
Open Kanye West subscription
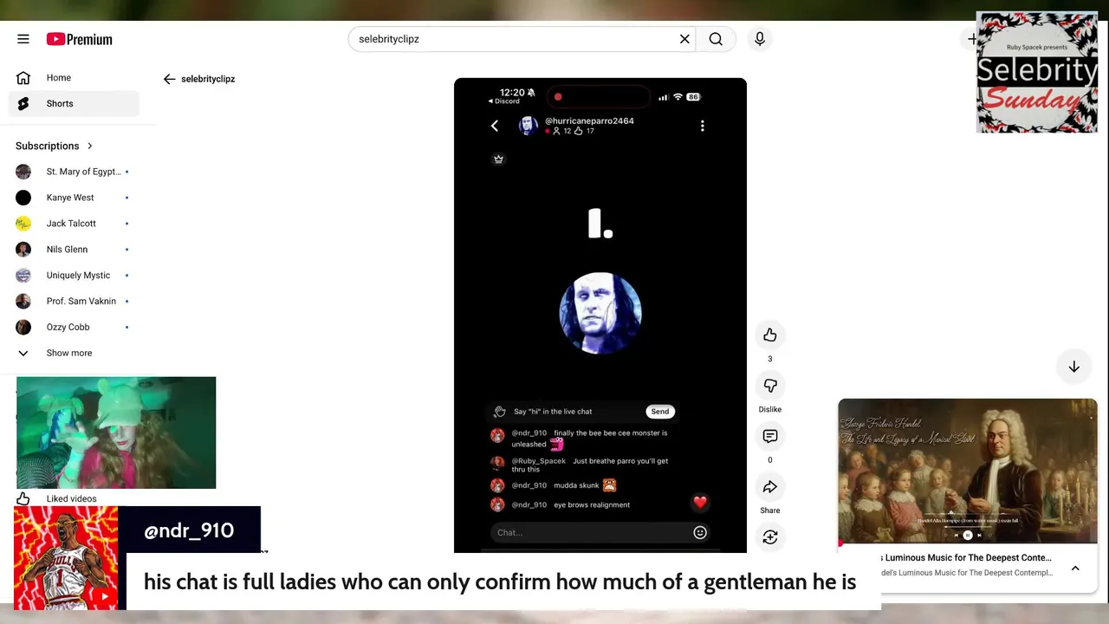[x=75, y=198]
